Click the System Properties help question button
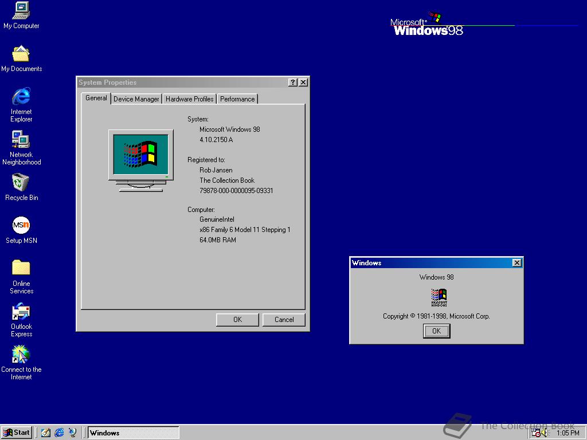This screenshot has width=587, height=440. (293, 82)
